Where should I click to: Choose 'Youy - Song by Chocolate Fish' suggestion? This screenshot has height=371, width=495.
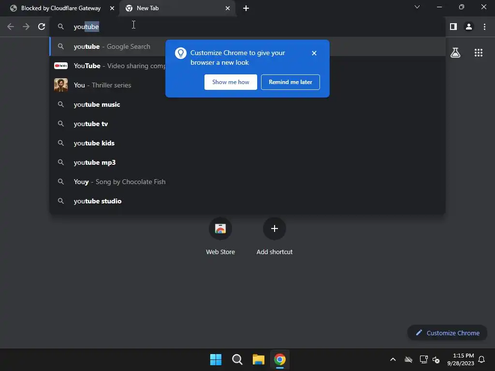coord(247,182)
